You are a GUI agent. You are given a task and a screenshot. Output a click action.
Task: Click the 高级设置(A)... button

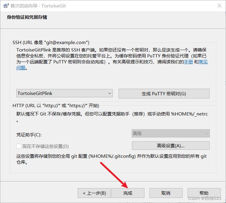point(171,146)
